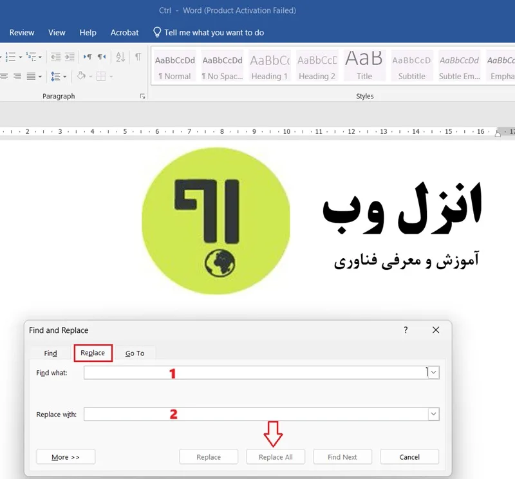Viewport: 515px width, 479px height.
Task: Open the borders dropdown arrow
Action: 111,77
